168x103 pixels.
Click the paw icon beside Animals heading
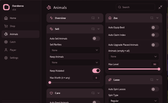[x=49, y=8]
